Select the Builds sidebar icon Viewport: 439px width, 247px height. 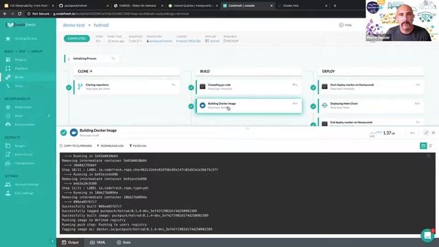coord(8,77)
